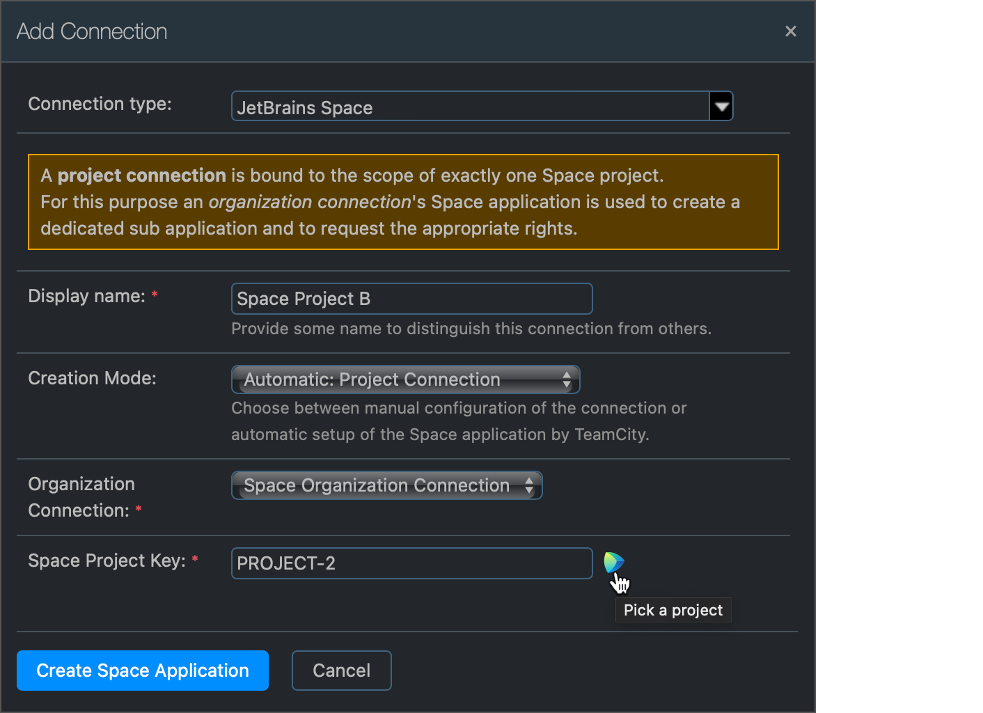
Task: Click the Cancel button
Action: pos(341,671)
